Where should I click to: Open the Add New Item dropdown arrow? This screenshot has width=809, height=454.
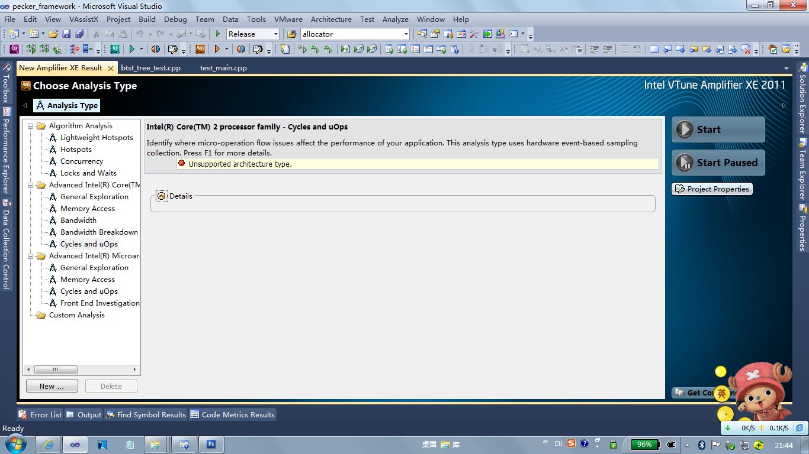pos(43,34)
